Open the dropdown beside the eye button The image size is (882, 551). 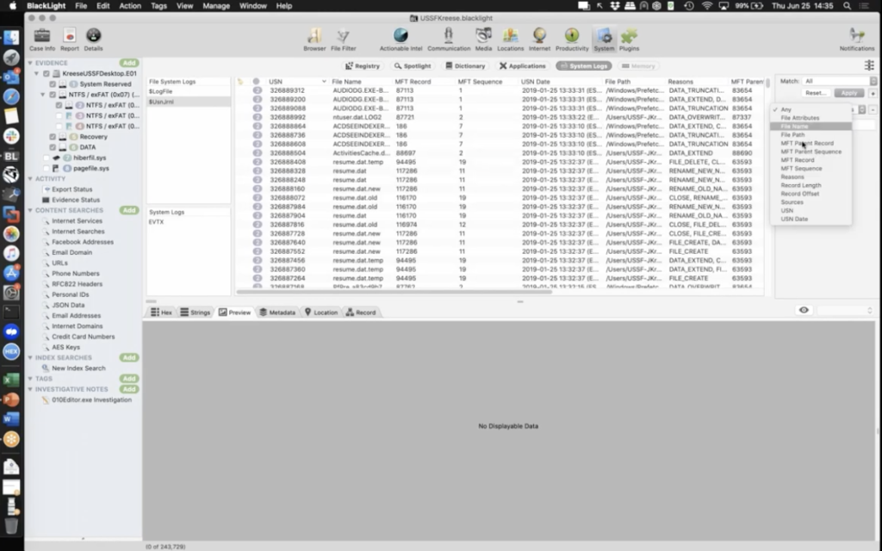[x=846, y=310]
